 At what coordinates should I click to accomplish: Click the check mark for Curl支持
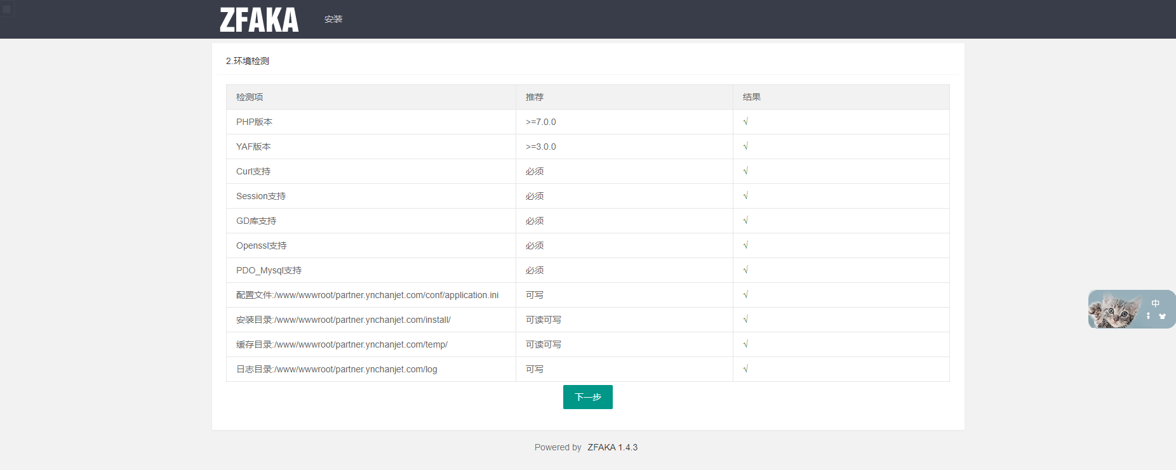[x=745, y=171]
